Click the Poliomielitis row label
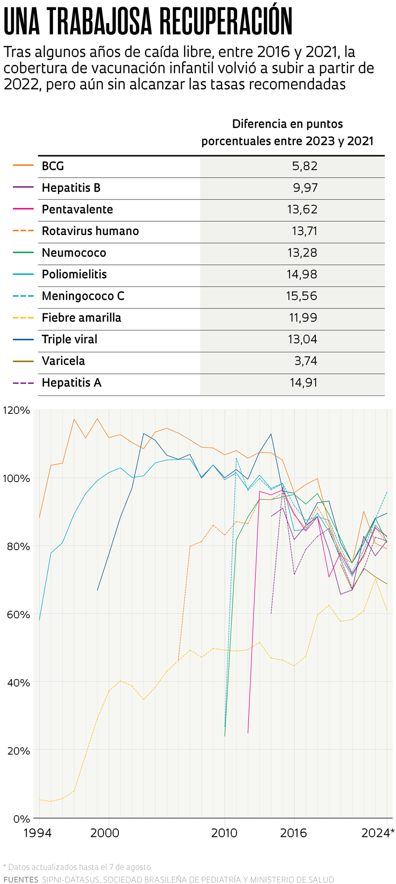The height and width of the screenshot is (884, 396). 74,274
